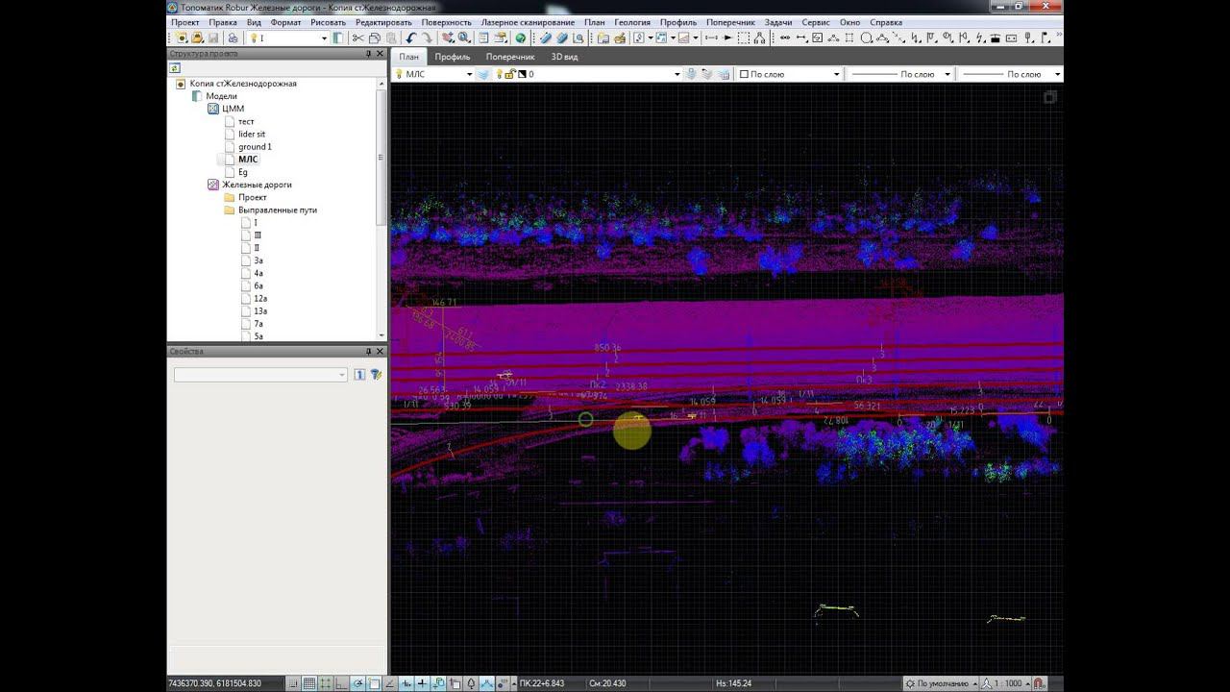The height and width of the screenshot is (692, 1230).
Task: Click the green globe icon in toolbar
Action: pos(521,38)
